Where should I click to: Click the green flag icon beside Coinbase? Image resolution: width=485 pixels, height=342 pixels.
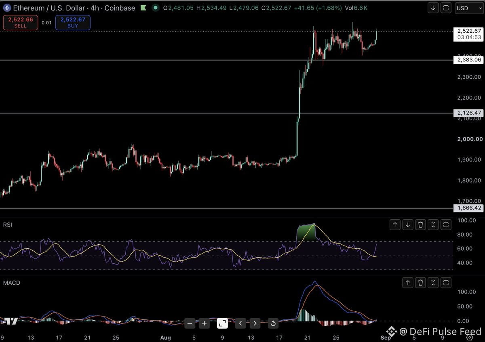[x=143, y=8]
